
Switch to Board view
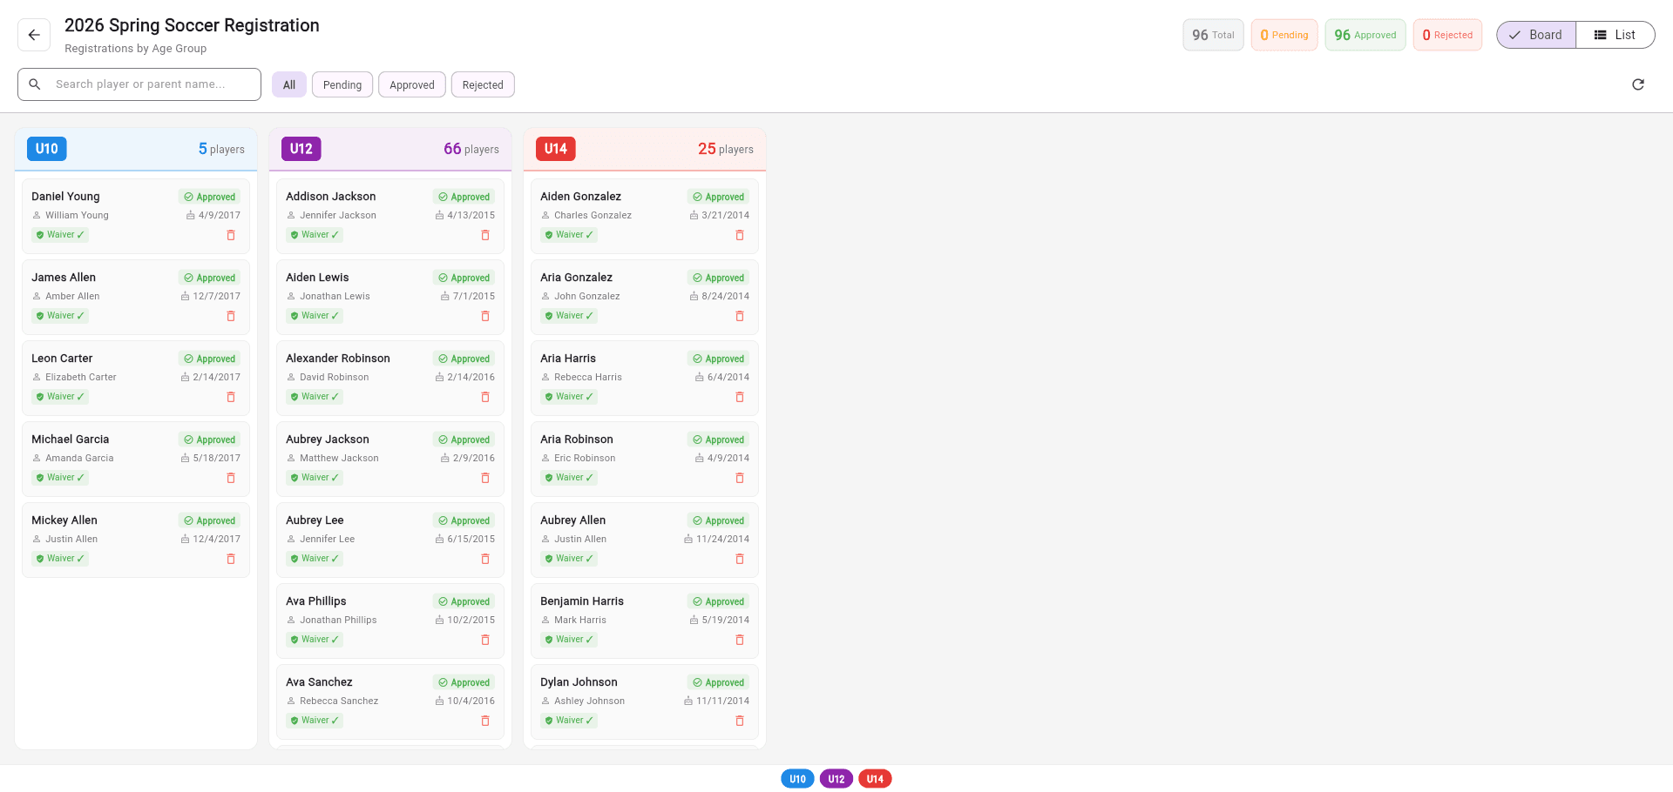point(1536,35)
